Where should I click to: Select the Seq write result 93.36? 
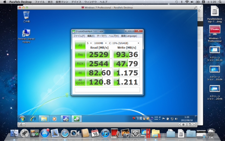pos(127,54)
